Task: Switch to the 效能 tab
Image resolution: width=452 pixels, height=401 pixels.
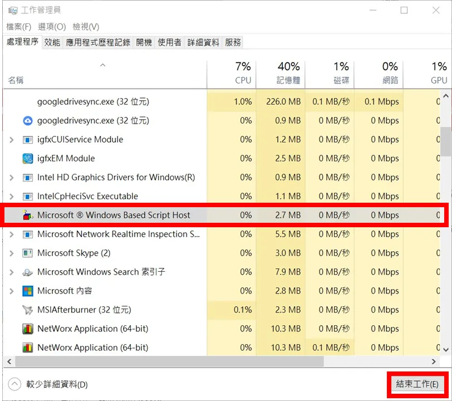Action: 52,42
